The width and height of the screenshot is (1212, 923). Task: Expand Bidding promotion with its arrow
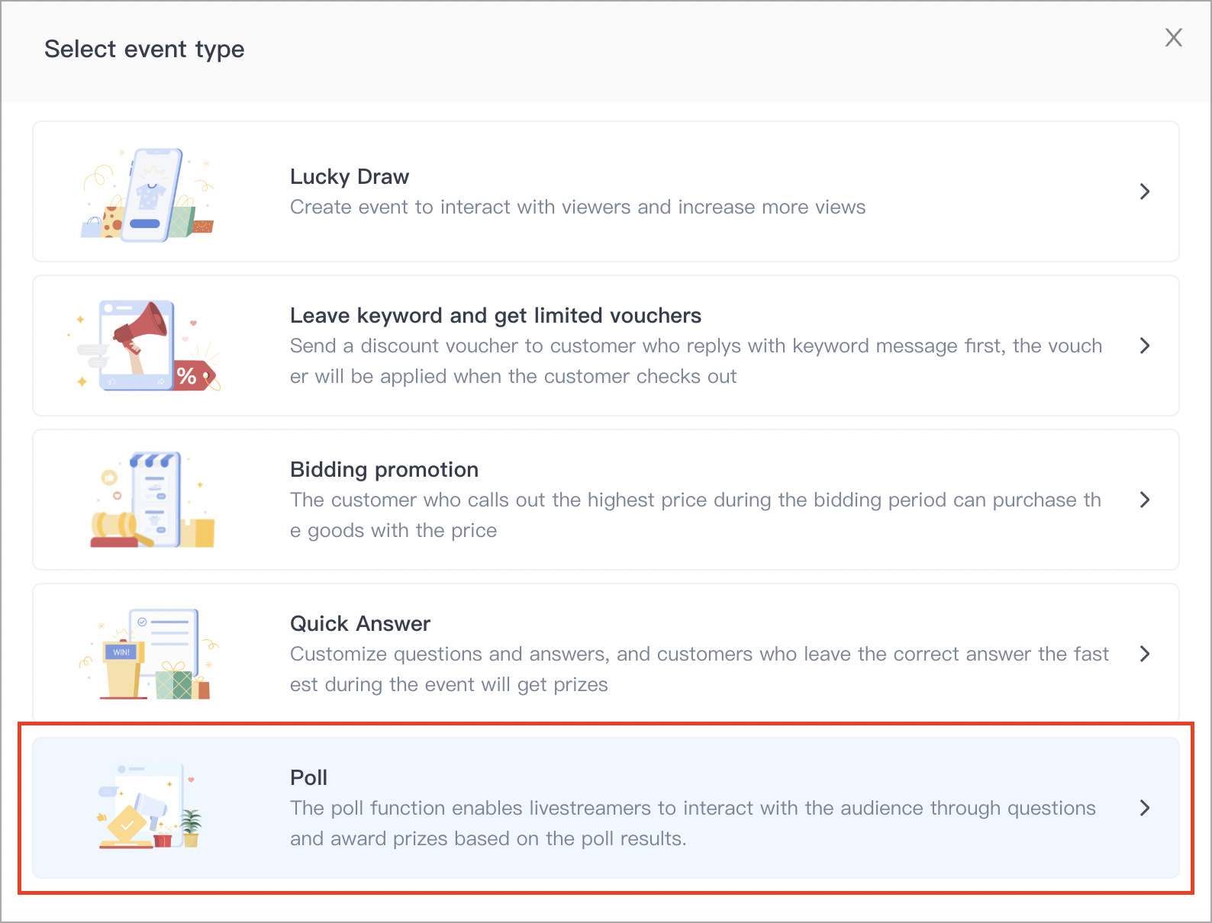pos(1144,500)
